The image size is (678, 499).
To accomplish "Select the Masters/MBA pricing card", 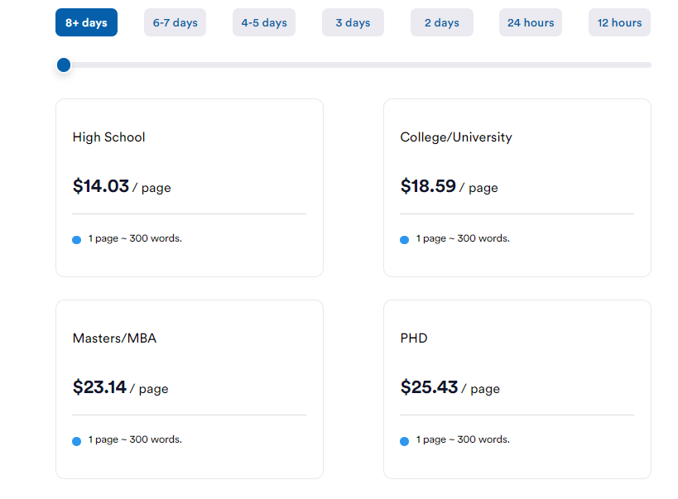I will coord(190,389).
